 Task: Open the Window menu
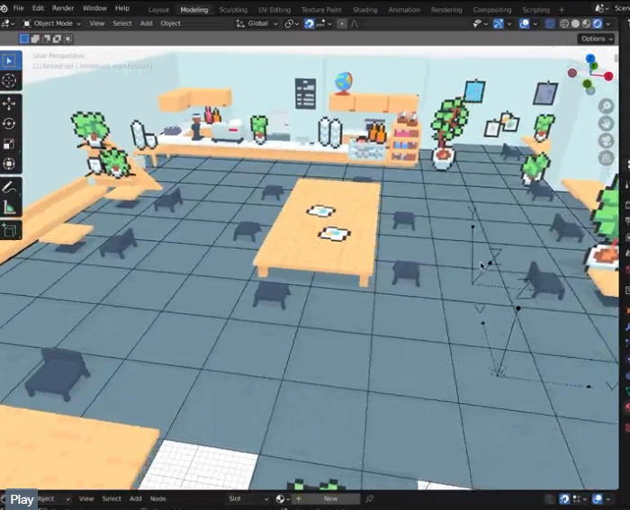[x=94, y=8]
